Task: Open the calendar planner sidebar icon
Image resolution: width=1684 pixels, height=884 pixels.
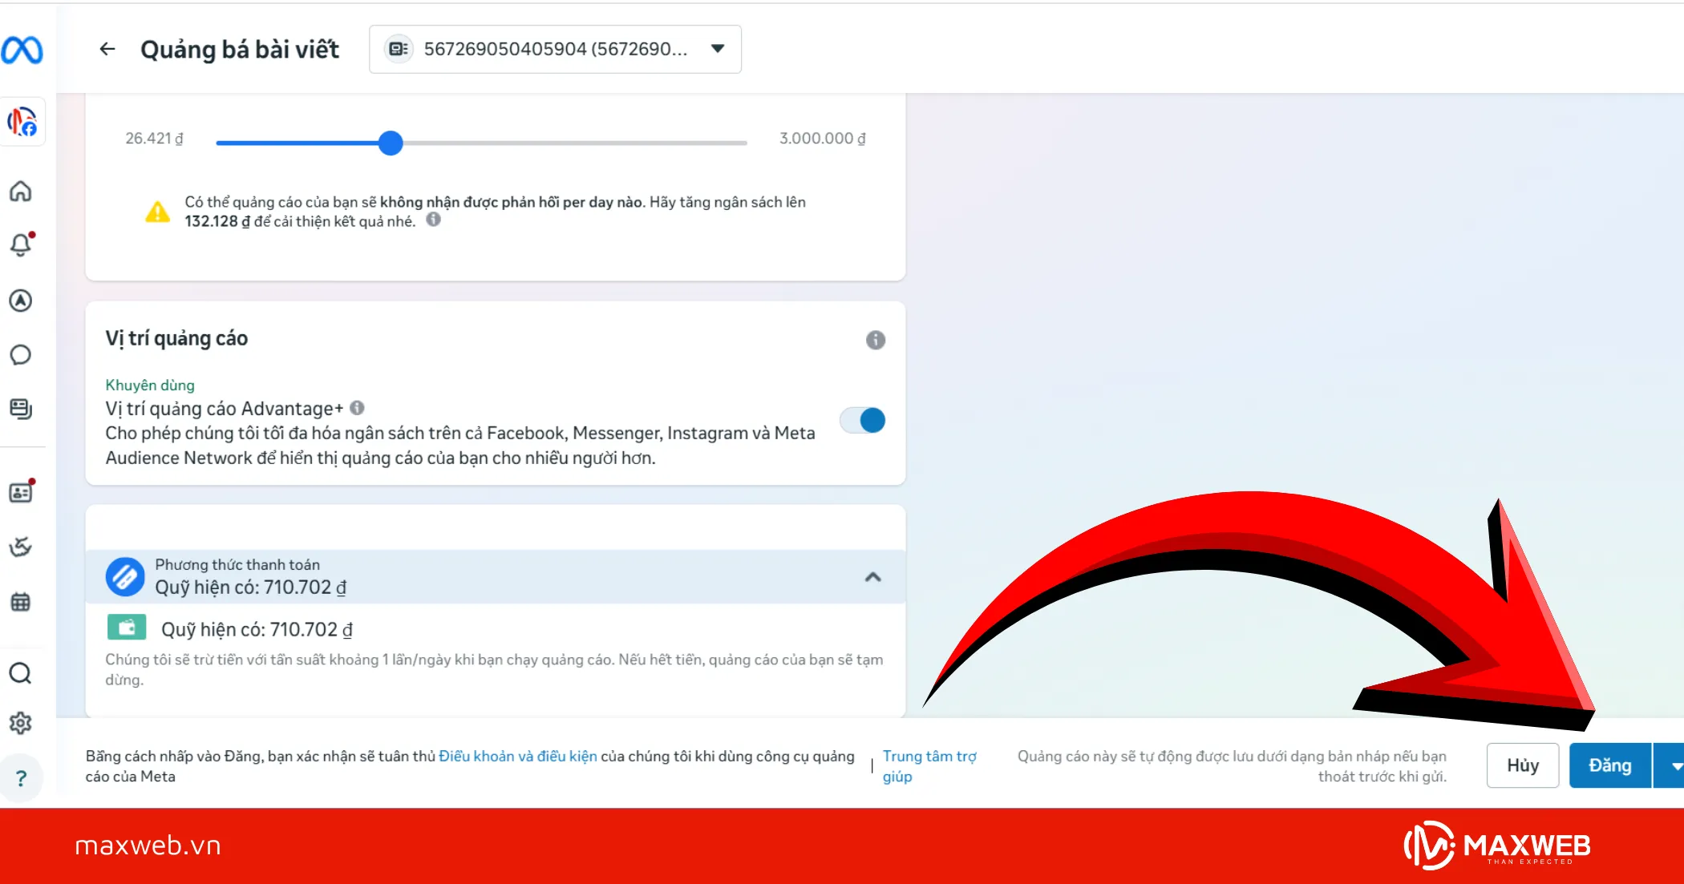Action: tap(21, 602)
